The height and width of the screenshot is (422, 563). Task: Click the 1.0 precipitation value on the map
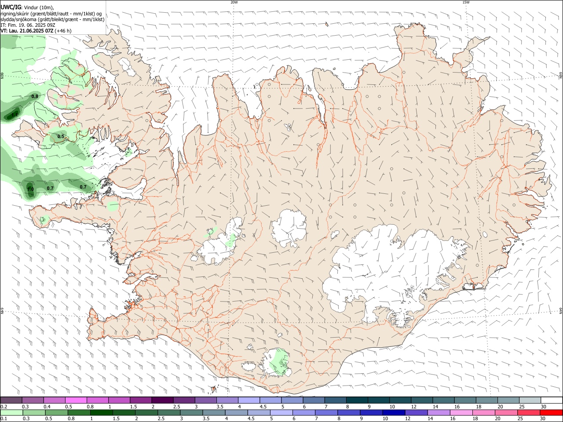coord(30,189)
